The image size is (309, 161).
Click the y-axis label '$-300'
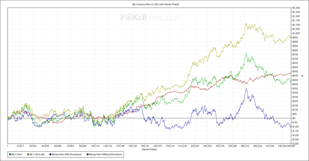pyautogui.click(x=295, y=144)
